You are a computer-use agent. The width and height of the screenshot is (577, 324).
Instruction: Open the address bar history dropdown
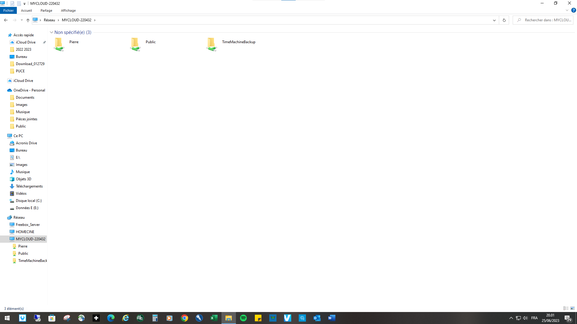click(x=494, y=20)
